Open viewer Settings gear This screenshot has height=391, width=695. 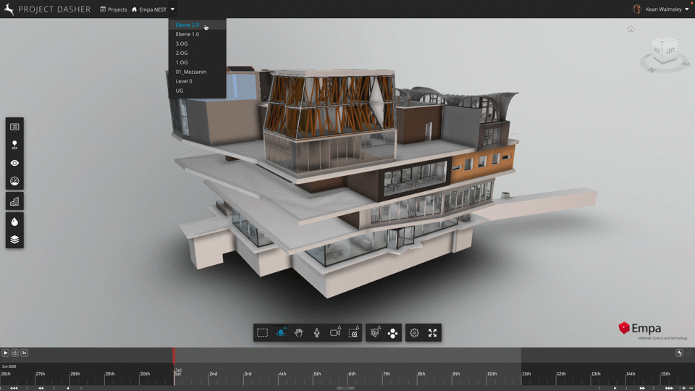click(x=414, y=333)
